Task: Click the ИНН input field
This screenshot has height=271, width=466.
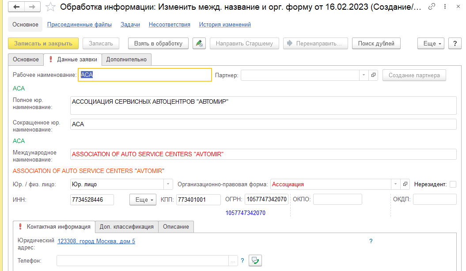Action: click(x=92, y=199)
